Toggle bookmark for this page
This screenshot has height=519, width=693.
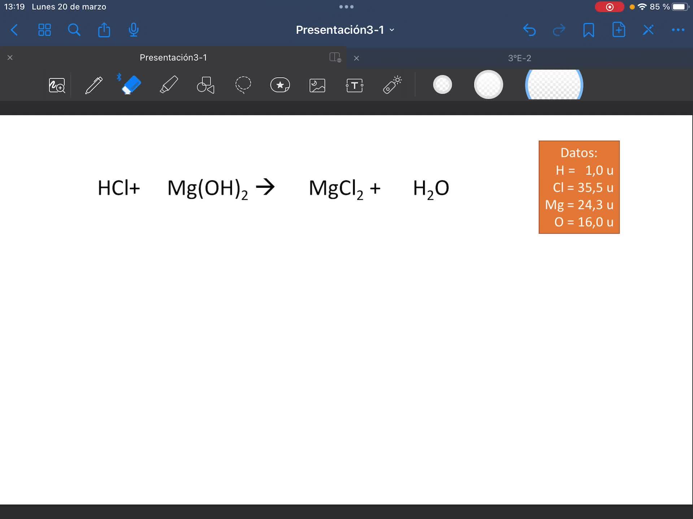(588, 30)
